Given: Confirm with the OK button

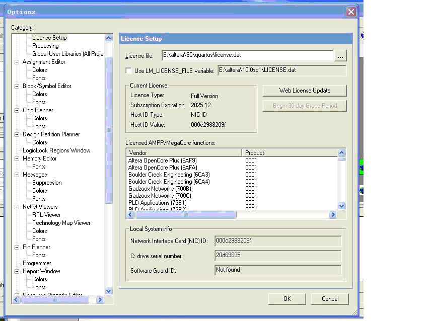Looking at the screenshot, I should point(287,299).
